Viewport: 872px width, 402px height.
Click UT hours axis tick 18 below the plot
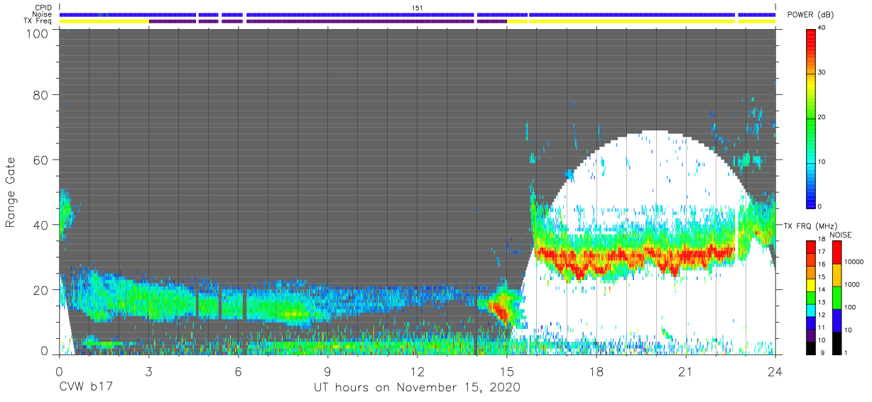coord(596,372)
